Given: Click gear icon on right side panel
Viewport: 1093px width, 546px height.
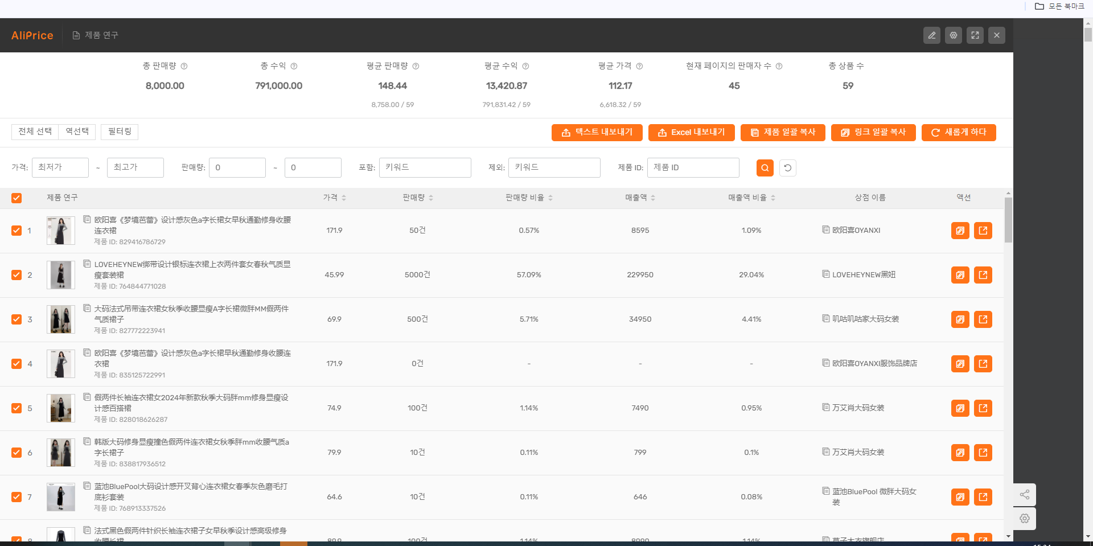Looking at the screenshot, I should (1025, 519).
